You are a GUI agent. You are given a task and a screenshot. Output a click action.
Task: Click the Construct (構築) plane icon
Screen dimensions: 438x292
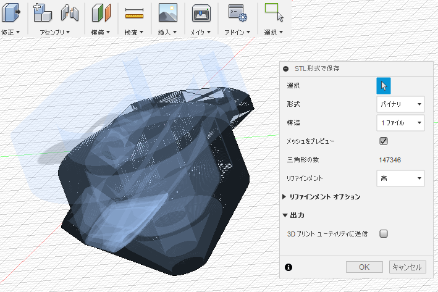[101, 13]
